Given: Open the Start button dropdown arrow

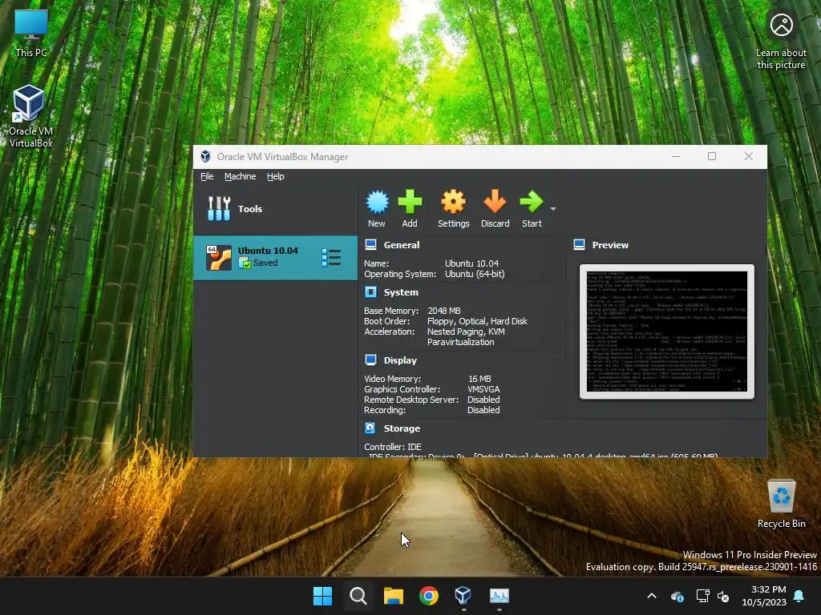Looking at the screenshot, I should tap(553, 209).
